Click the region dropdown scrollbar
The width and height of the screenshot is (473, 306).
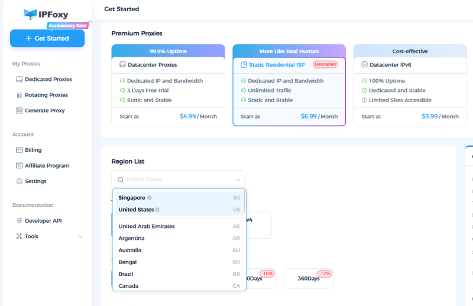tap(244, 201)
